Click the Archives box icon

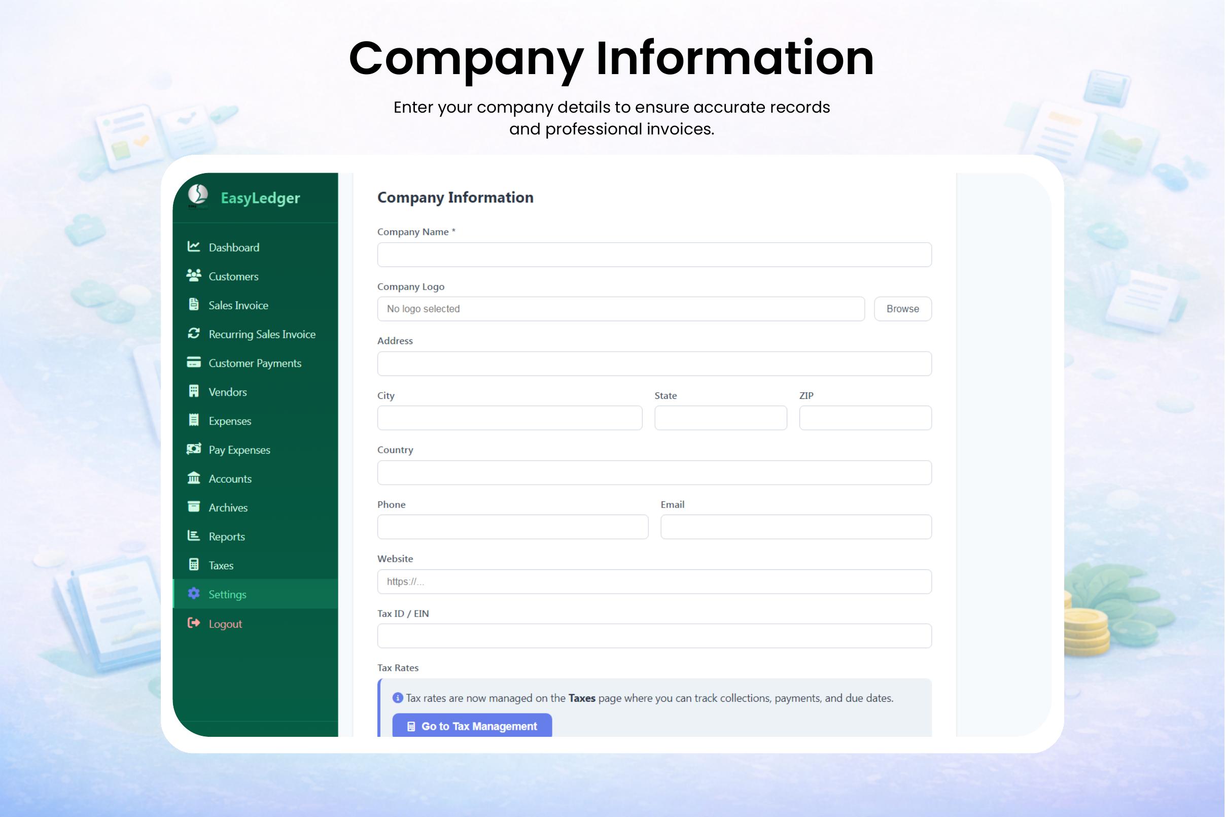pyautogui.click(x=194, y=506)
